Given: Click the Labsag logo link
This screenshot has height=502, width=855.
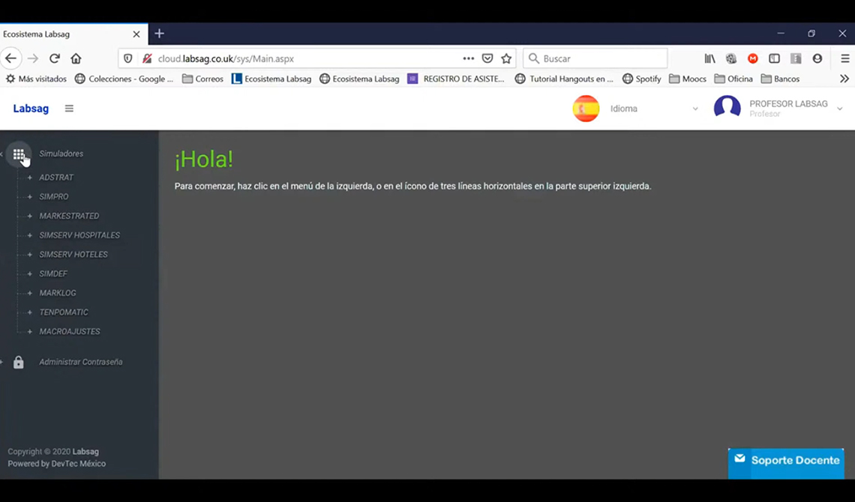Looking at the screenshot, I should click(x=31, y=109).
